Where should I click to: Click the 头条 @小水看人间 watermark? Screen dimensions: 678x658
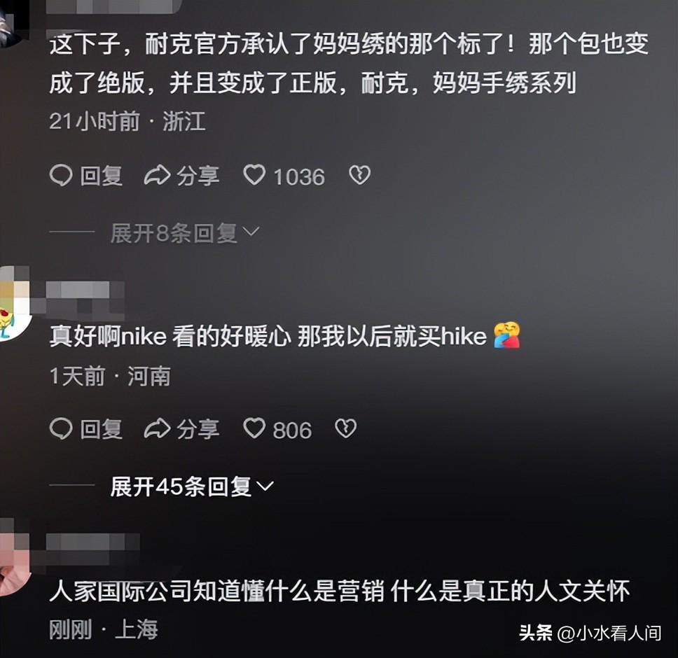[x=590, y=633]
